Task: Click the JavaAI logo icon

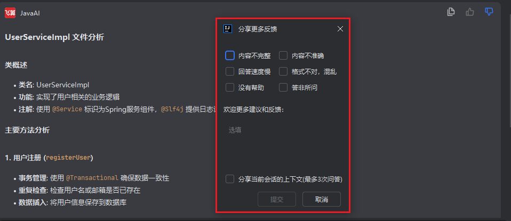Action: click(x=10, y=13)
